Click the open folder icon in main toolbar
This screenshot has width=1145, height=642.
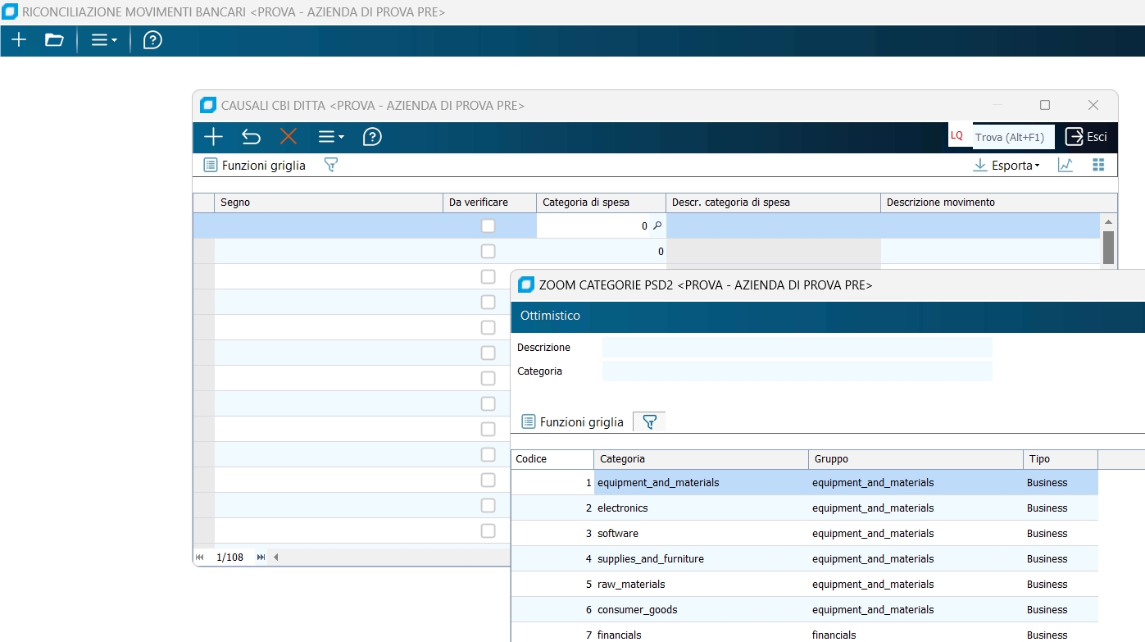pyautogui.click(x=54, y=40)
